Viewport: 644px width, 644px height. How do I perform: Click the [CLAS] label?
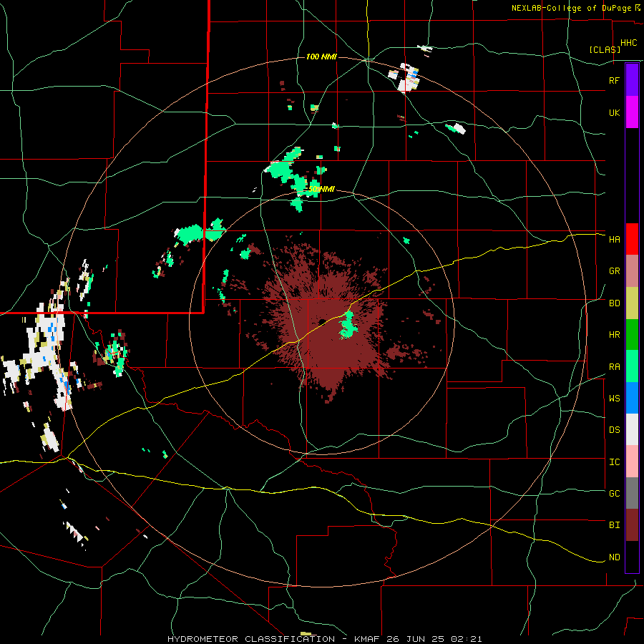pyautogui.click(x=605, y=49)
